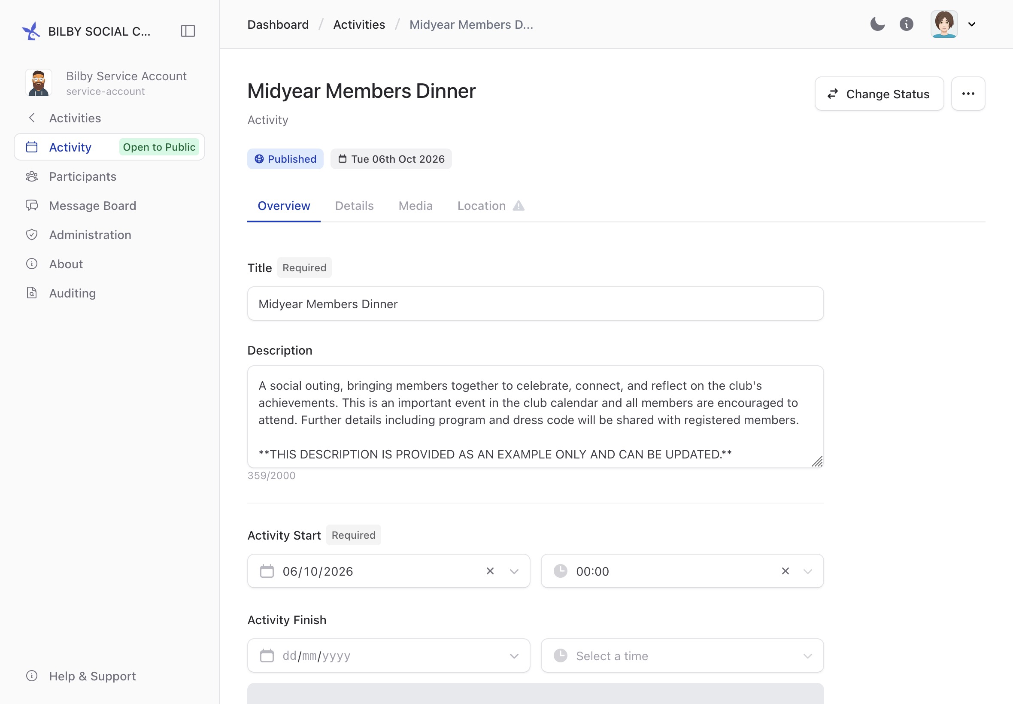Click the user avatar in top bar
The image size is (1013, 704).
(x=944, y=24)
